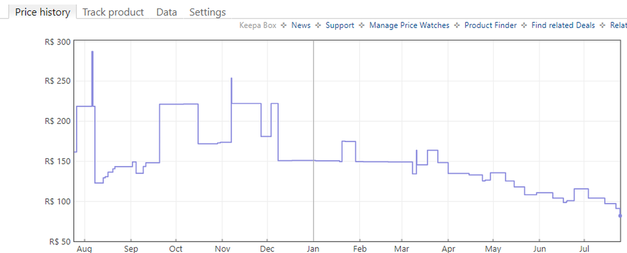Launch the Product Finder link
Image resolution: width=627 pixels, height=253 pixels.
[x=490, y=25]
